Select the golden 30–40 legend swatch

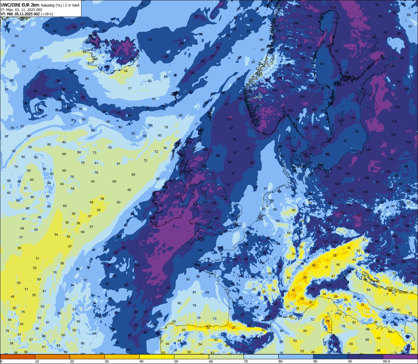[x=122, y=356]
